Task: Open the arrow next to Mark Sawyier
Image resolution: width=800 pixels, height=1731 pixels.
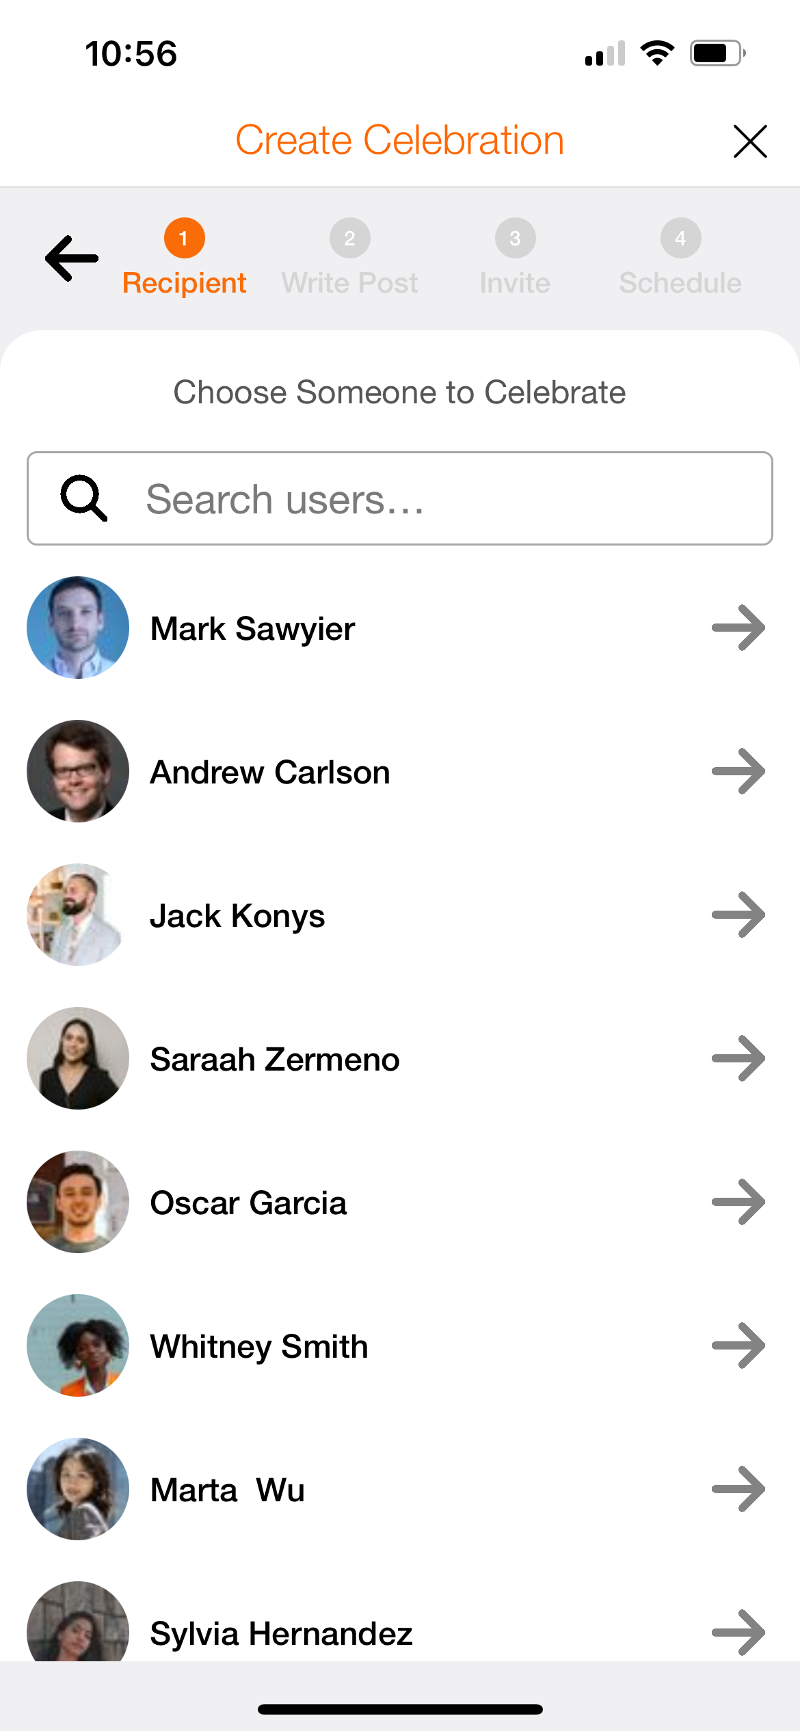Action: (x=738, y=628)
